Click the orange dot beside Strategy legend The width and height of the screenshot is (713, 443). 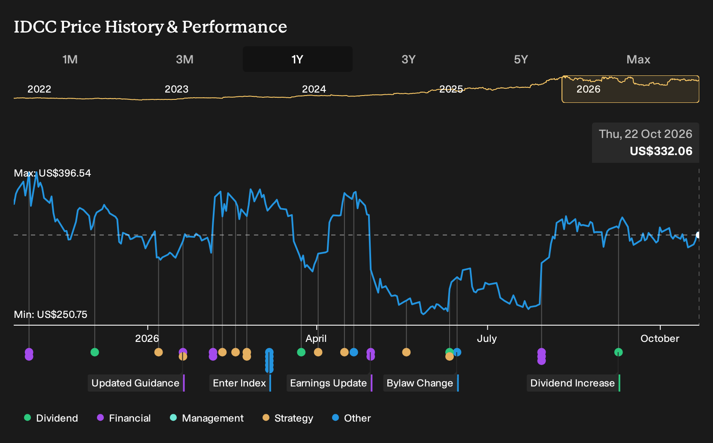(266, 418)
